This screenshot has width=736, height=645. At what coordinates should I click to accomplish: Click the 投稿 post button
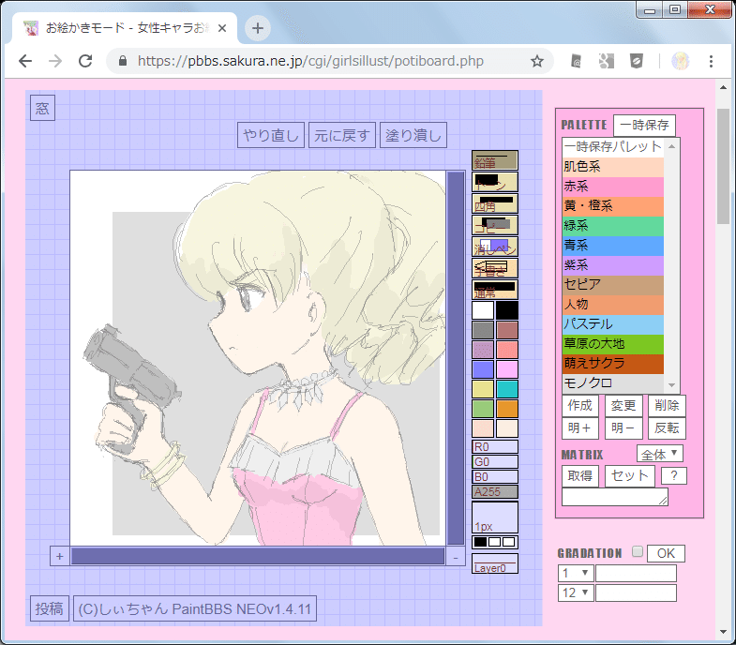pyautogui.click(x=50, y=608)
